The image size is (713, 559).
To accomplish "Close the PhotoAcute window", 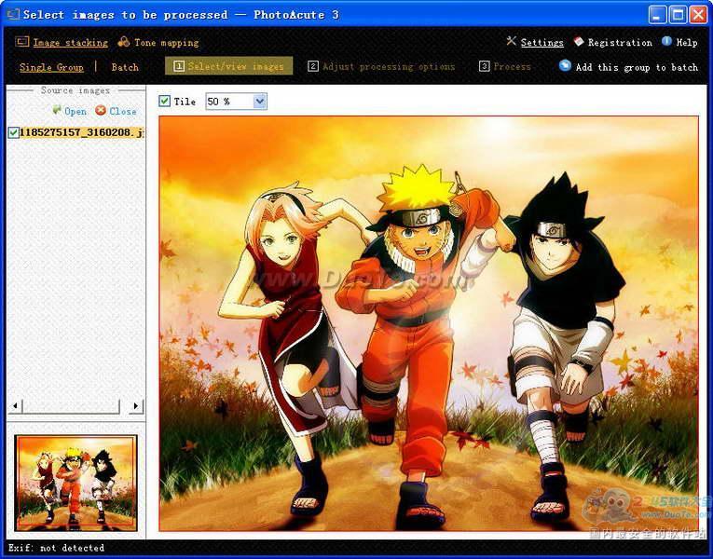I will tap(698, 15).
